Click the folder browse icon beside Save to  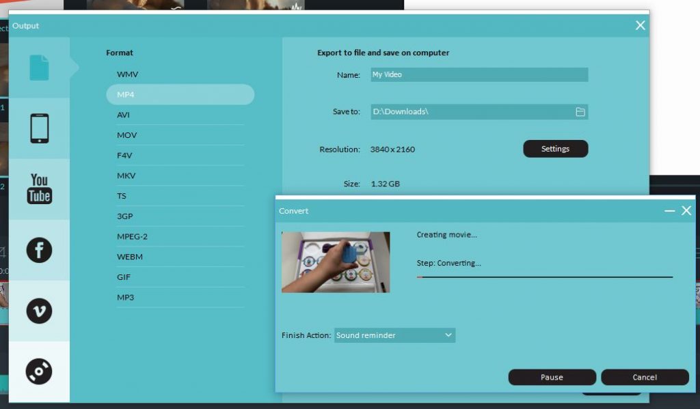tap(578, 111)
